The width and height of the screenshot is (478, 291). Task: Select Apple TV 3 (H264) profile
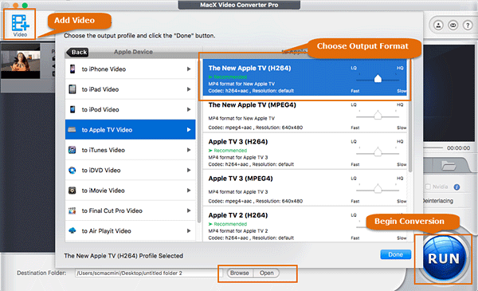[x=305, y=151]
